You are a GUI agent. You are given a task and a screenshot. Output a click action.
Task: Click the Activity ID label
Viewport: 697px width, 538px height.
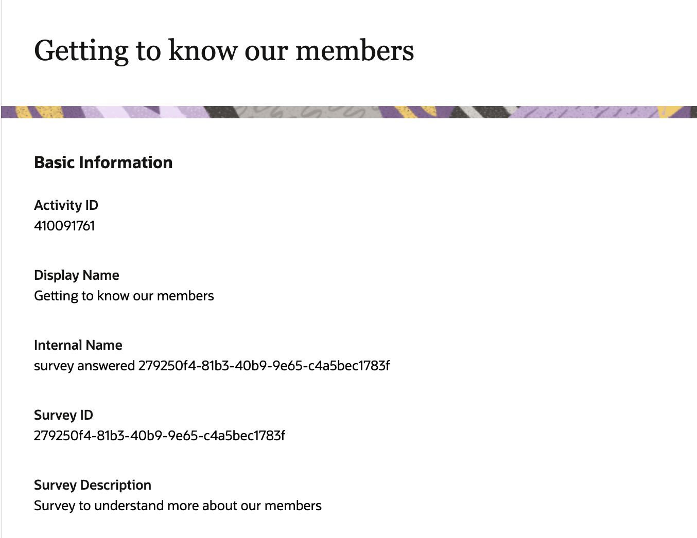coord(66,205)
